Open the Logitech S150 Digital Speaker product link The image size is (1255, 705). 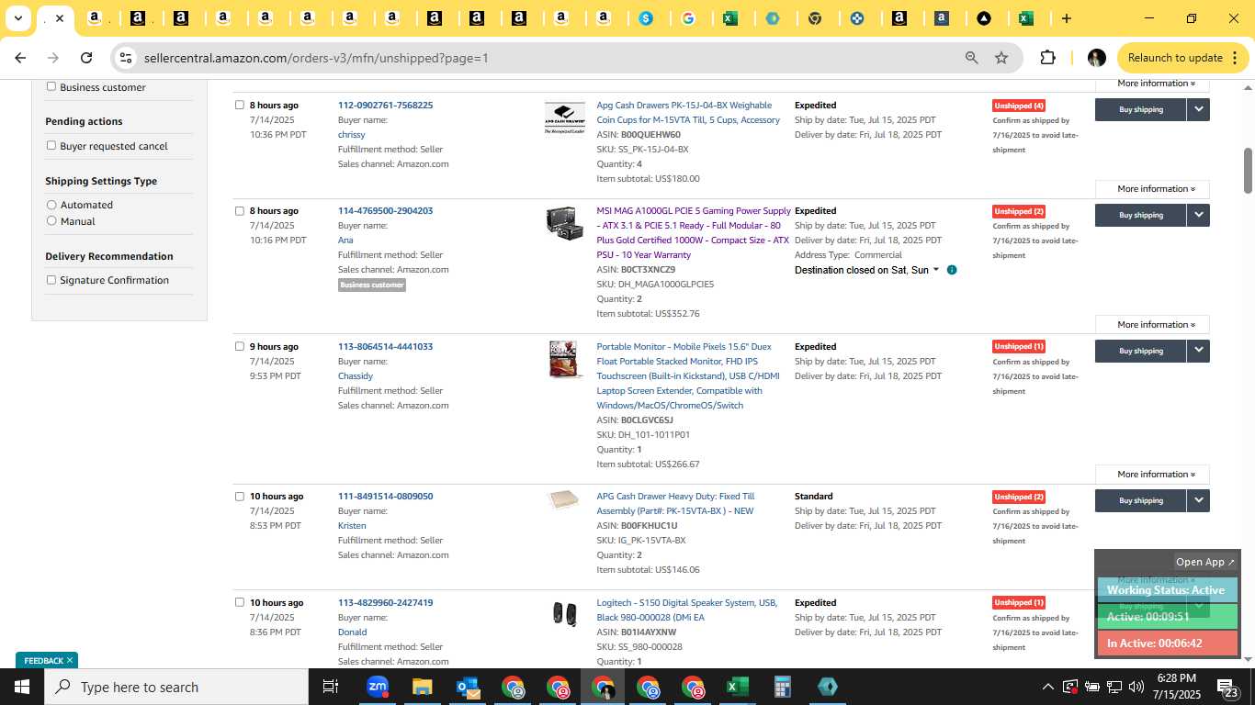[x=687, y=610]
